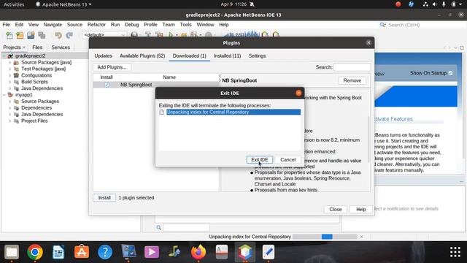Click the Plugins Search input field
The height and width of the screenshot is (263, 467).
coord(352,67)
